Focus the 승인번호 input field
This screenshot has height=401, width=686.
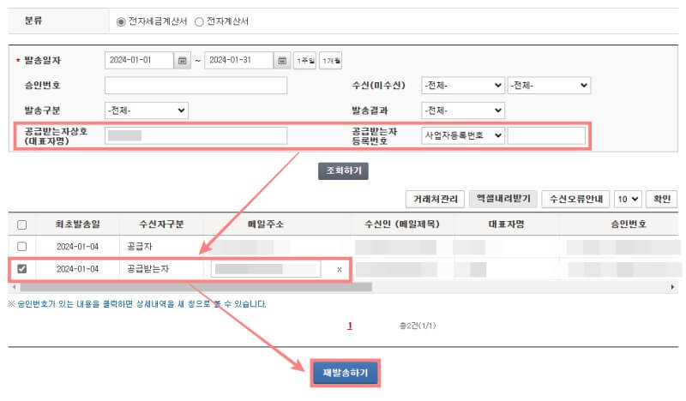pyautogui.click(x=196, y=86)
